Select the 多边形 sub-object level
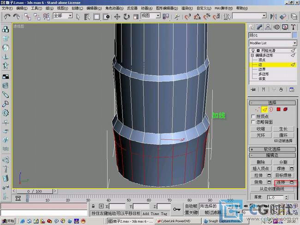 [264, 74]
